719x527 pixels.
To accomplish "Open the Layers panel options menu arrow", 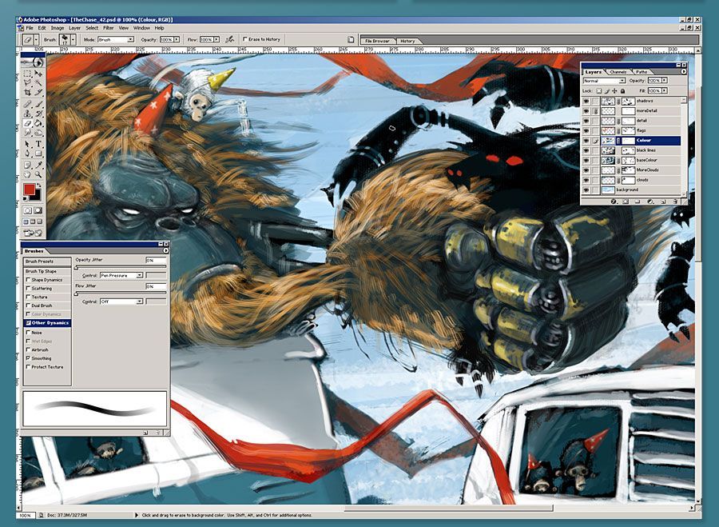I will (x=684, y=72).
